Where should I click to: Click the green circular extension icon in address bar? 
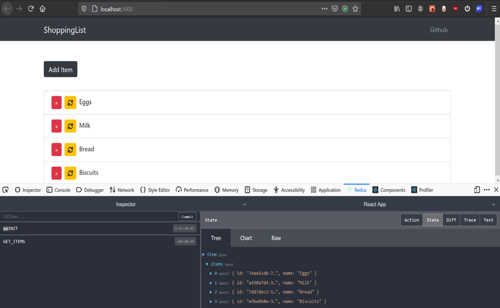tap(345, 9)
